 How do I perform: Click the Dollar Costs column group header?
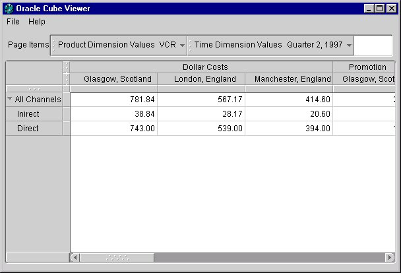(201, 67)
